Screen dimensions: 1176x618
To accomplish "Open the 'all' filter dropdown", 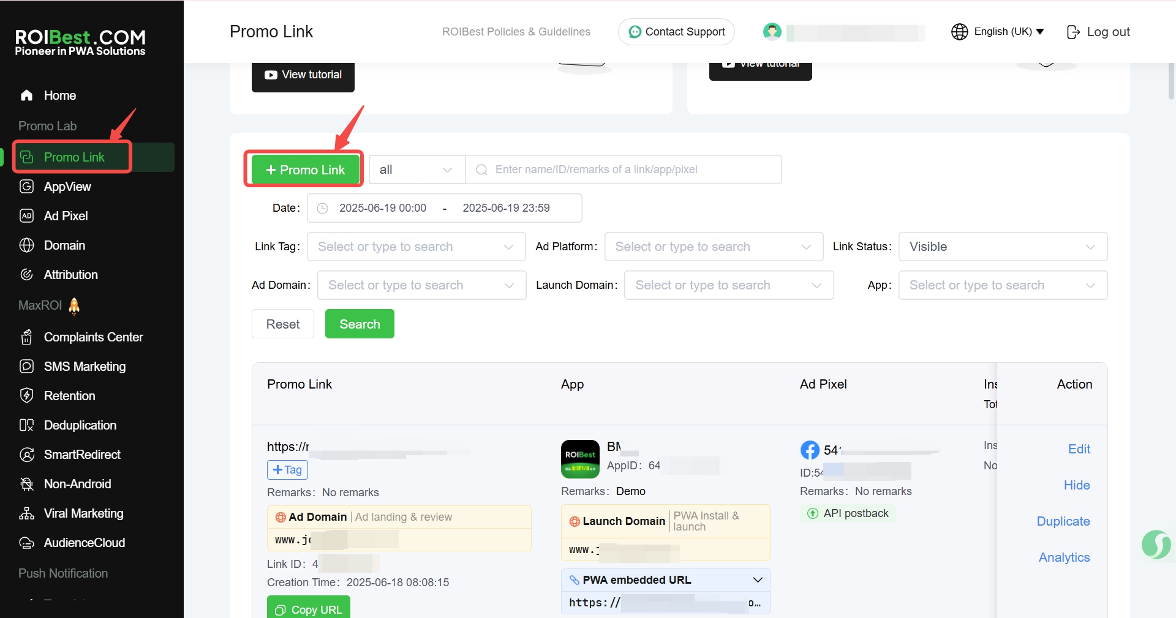I will point(417,169).
